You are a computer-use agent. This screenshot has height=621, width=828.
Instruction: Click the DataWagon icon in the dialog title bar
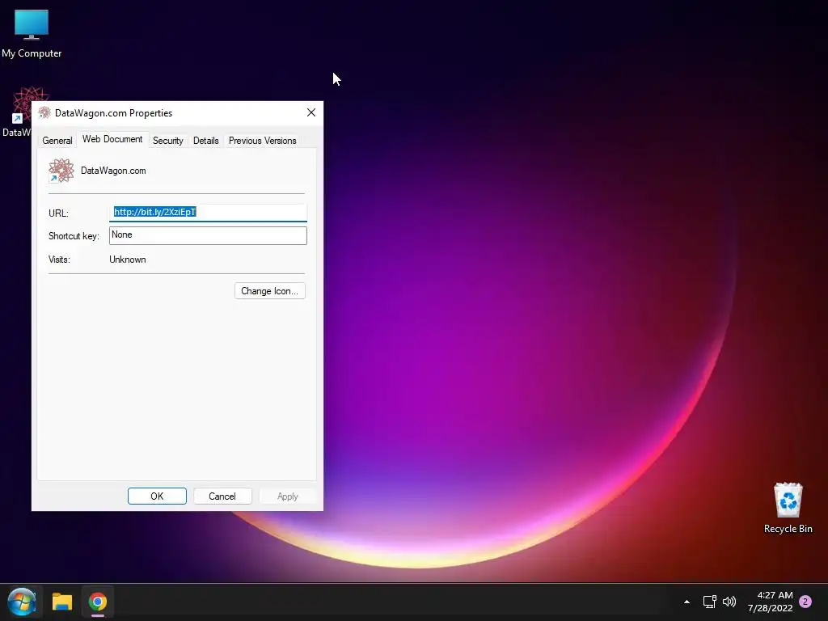(44, 112)
